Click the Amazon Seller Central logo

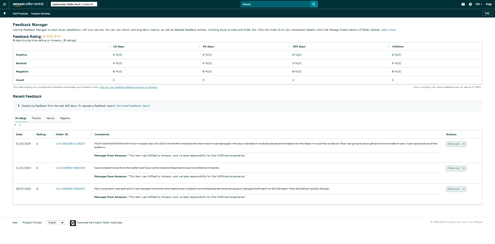(28, 4)
